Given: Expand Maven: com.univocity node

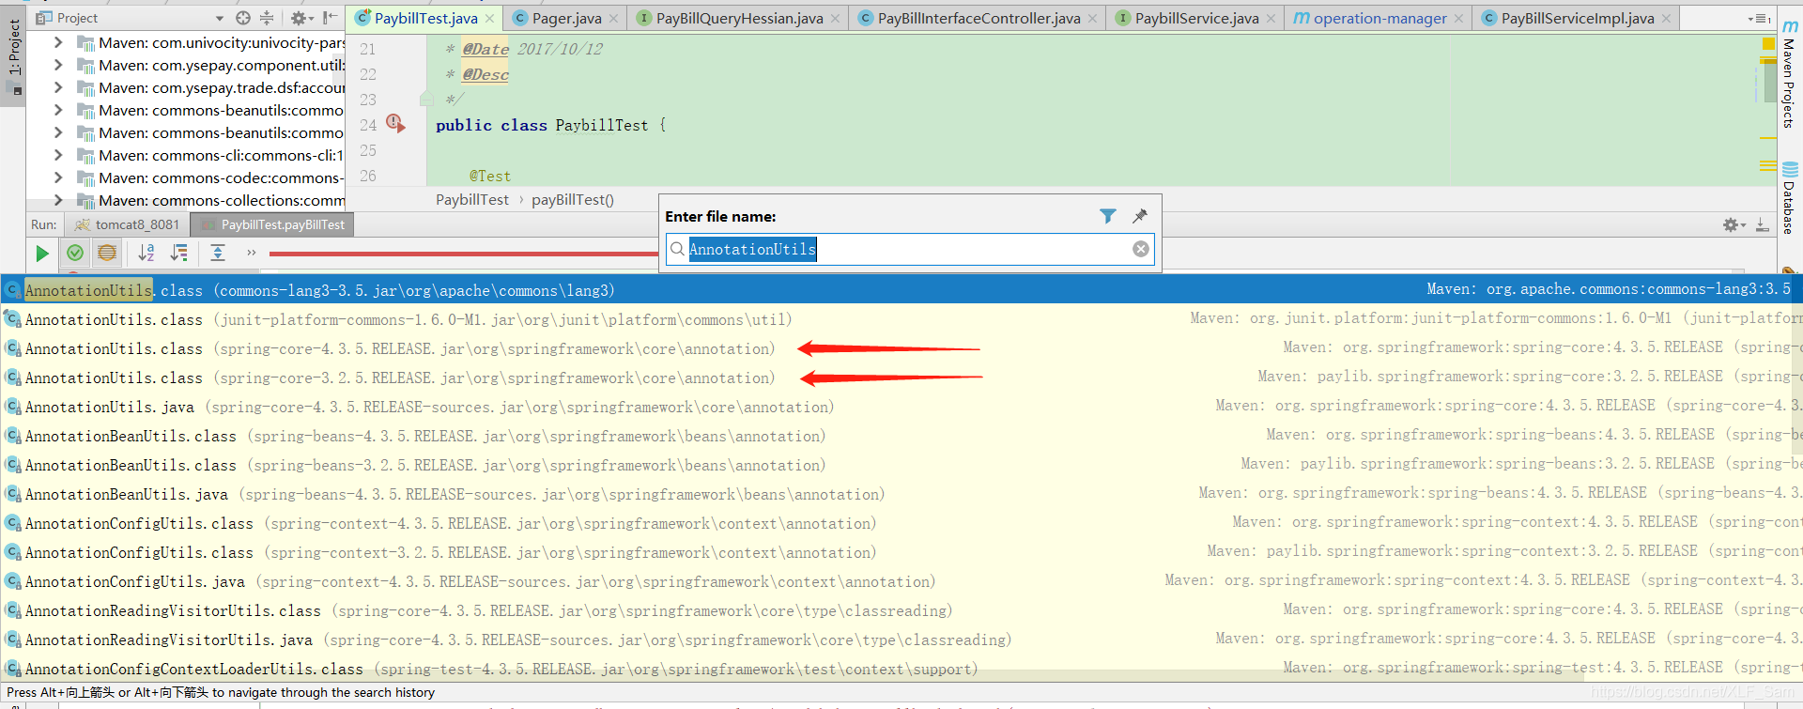Looking at the screenshot, I should coord(58,42).
